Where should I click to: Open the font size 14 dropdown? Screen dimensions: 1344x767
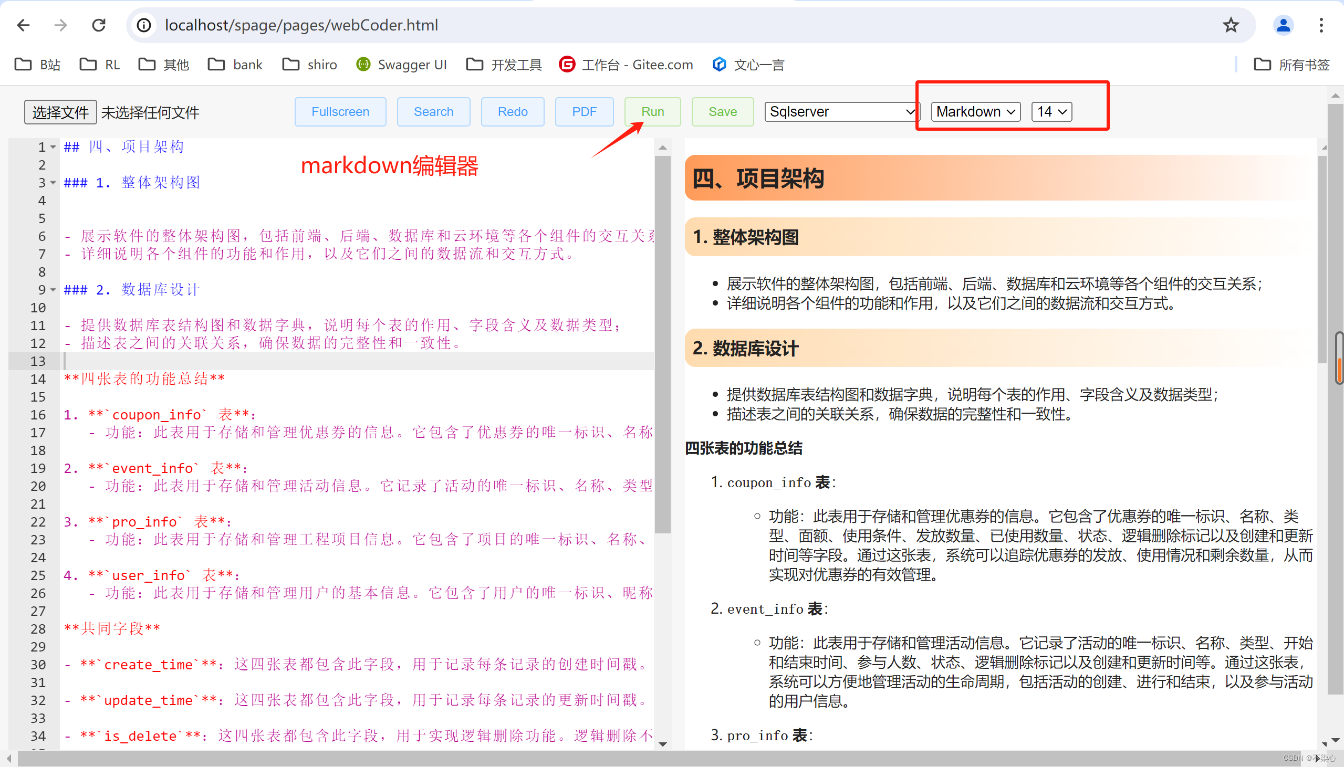coord(1051,112)
